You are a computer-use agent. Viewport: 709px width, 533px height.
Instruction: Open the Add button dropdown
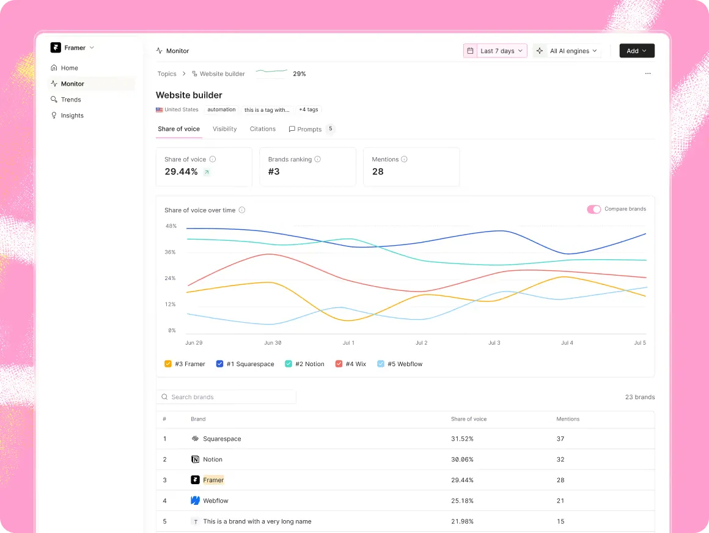637,51
